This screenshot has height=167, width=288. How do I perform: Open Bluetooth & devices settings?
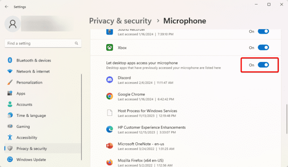click(43, 60)
